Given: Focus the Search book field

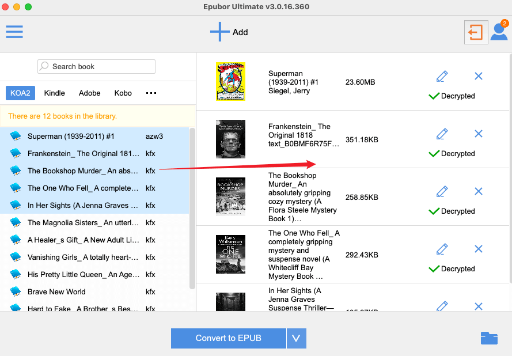Looking at the screenshot, I should click(x=96, y=66).
